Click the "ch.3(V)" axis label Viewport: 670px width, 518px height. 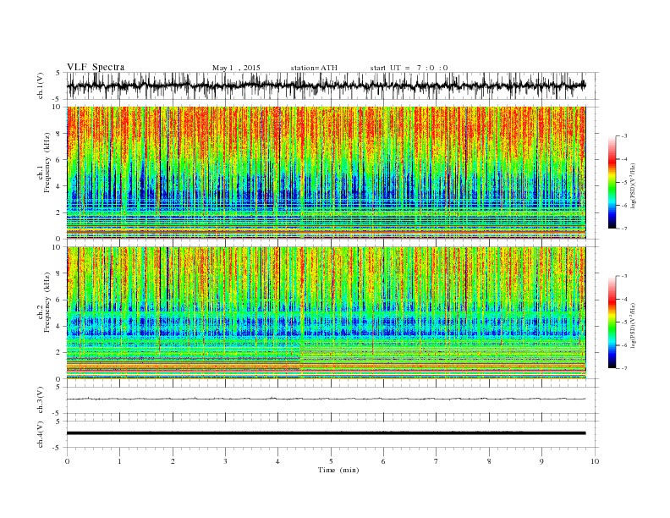point(40,400)
